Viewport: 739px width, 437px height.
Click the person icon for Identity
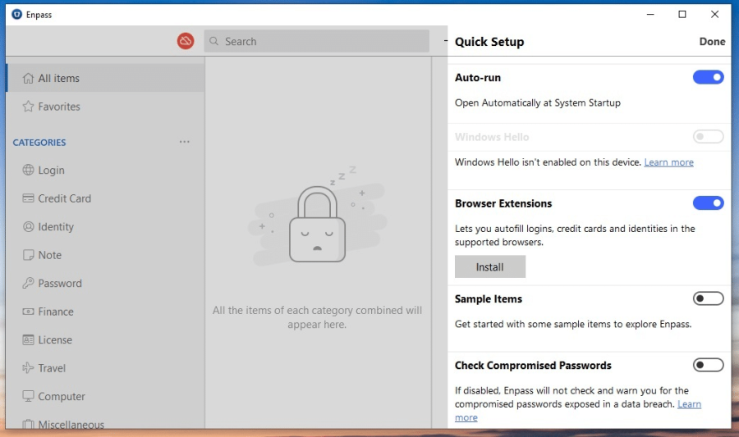(28, 227)
